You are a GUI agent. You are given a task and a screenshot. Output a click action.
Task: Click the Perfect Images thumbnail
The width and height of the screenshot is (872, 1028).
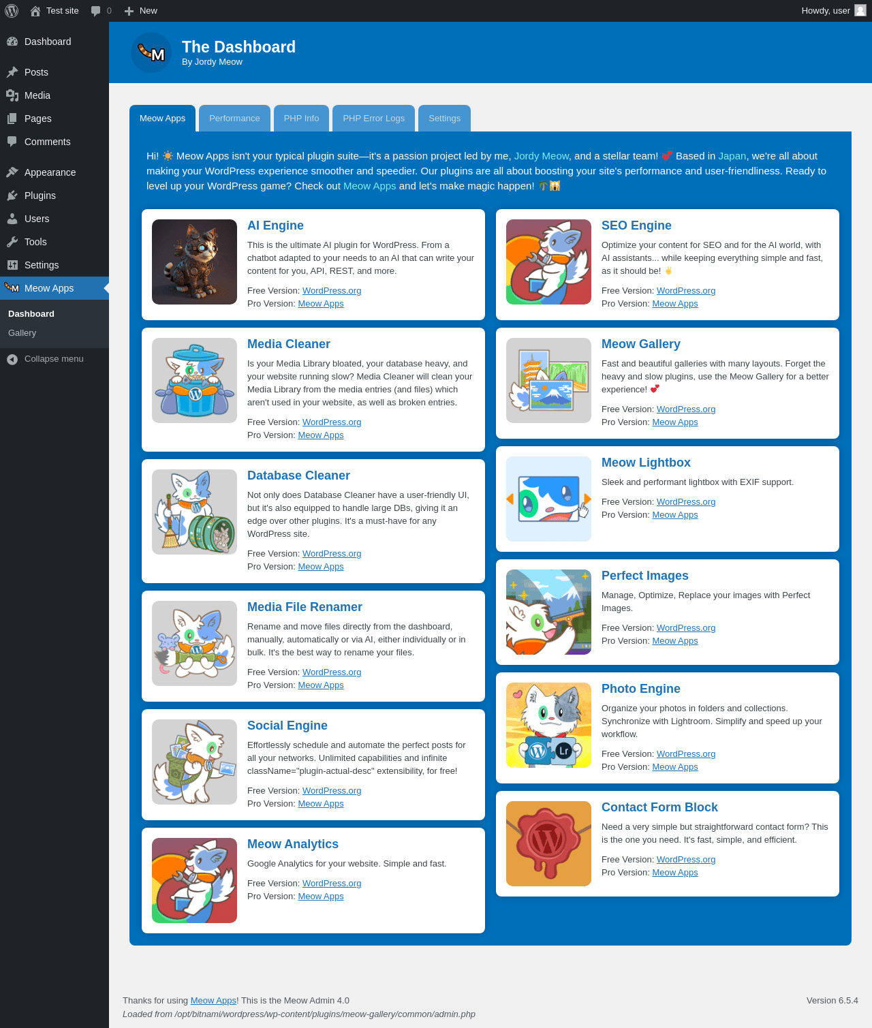[x=548, y=612]
